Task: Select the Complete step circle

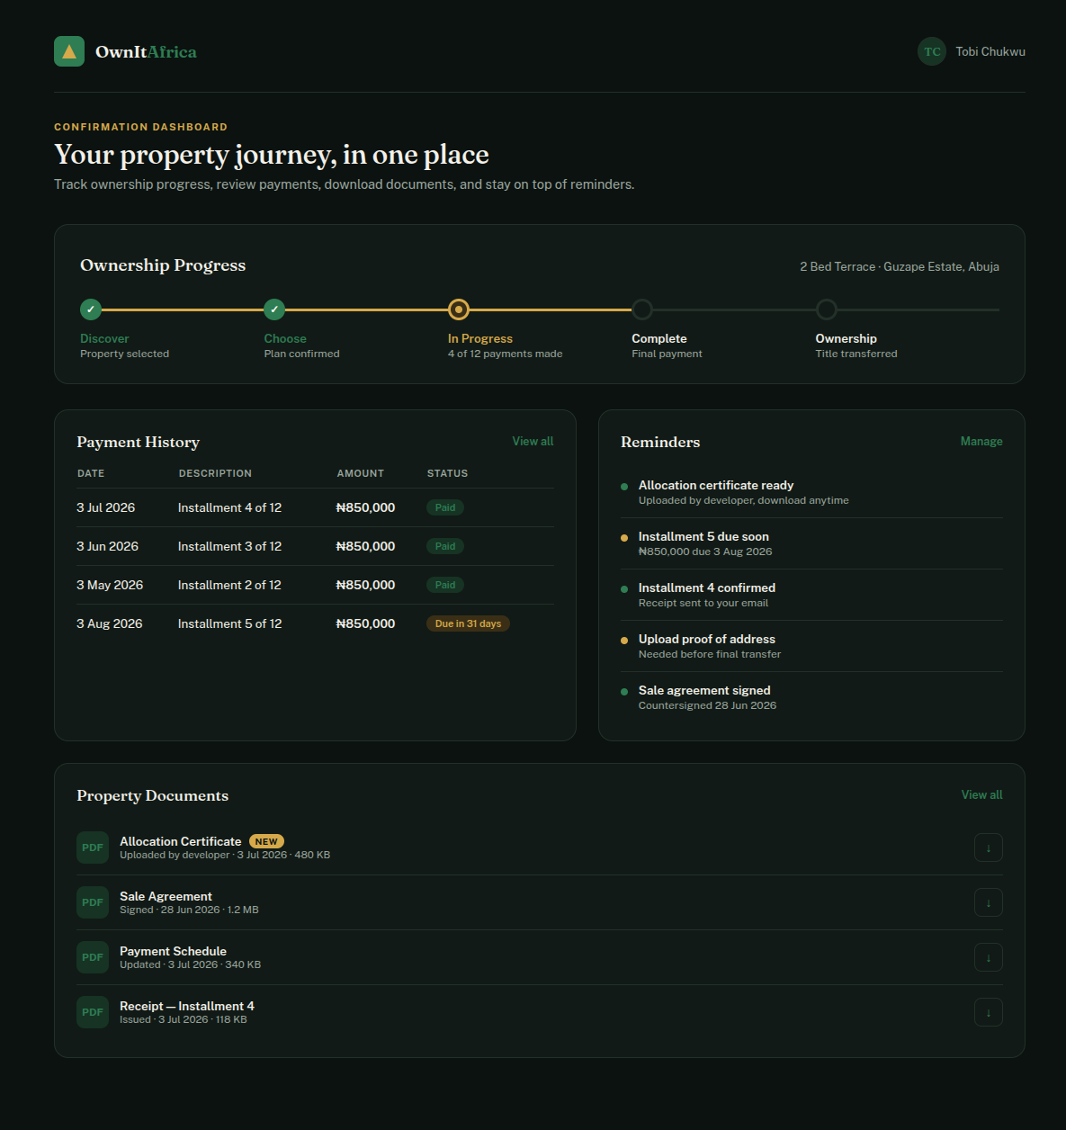Action: (642, 309)
